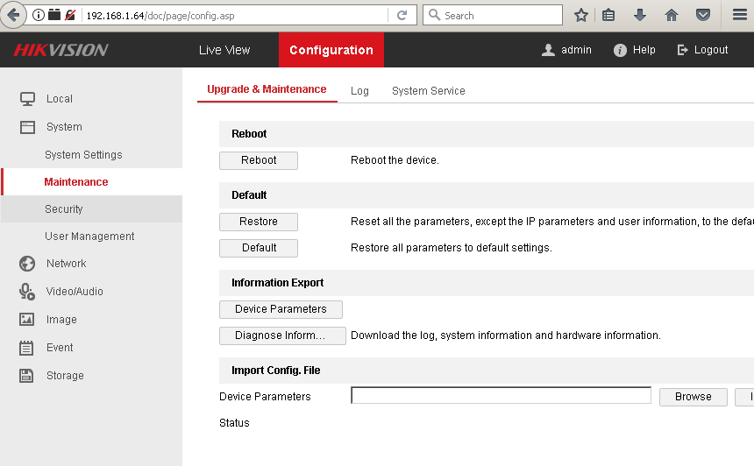The height and width of the screenshot is (466, 754).
Task: Open the browser hamburger menu
Action: tap(739, 16)
